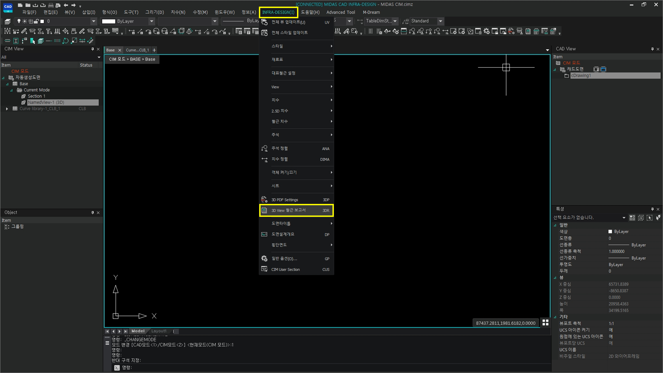Image resolution: width=663 pixels, height=373 pixels.
Task: Click the 전체 뷰 업데이트 menu icon
Action: [264, 22]
